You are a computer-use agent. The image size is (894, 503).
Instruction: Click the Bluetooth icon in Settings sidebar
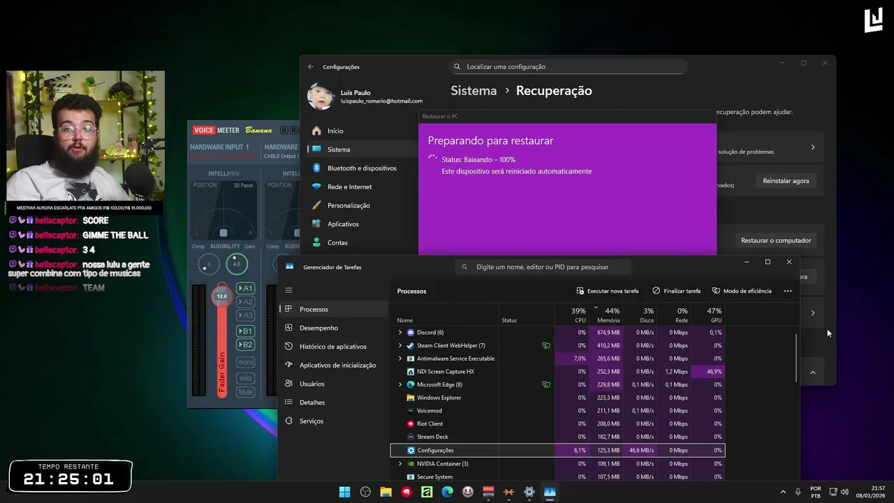click(316, 168)
